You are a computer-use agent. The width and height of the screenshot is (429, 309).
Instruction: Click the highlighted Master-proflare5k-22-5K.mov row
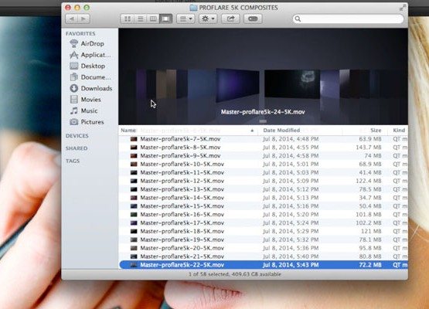(264, 265)
